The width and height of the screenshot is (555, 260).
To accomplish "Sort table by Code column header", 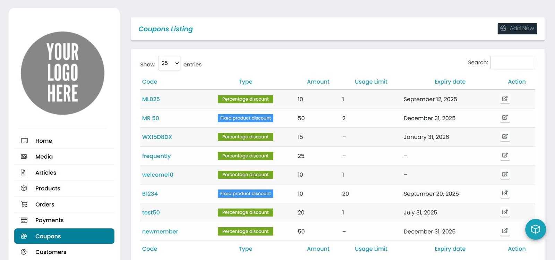I will [x=150, y=82].
